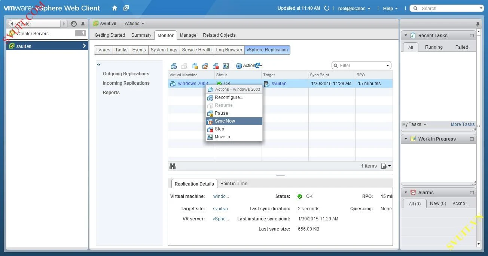488x256 pixels.
Task: Minimize the Recent Tasks panel
Action: point(472,36)
